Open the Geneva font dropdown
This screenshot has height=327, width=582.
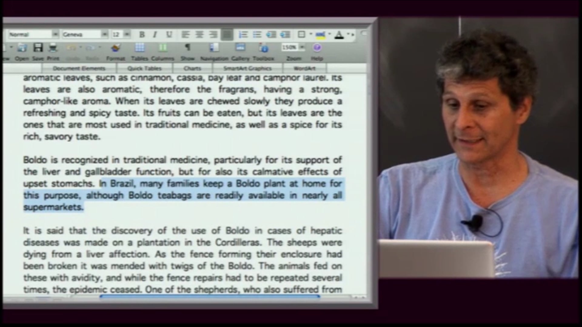[104, 35]
